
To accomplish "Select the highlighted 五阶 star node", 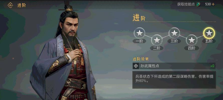I will coord(209,33).
